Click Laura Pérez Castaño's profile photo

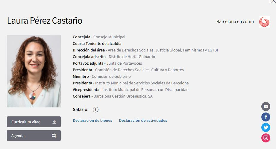point(34,71)
